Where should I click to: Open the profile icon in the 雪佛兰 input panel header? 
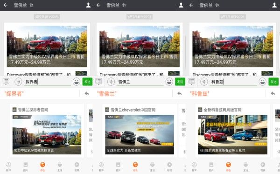181,5
